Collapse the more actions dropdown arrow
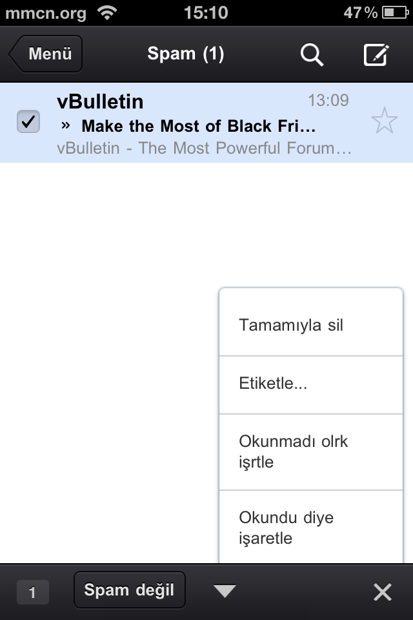The width and height of the screenshot is (413, 620). tap(224, 591)
